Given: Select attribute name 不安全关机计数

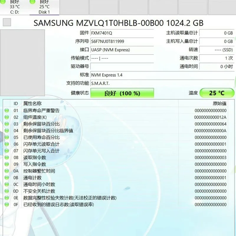Looking at the screenshot, I should tap(39, 191).
